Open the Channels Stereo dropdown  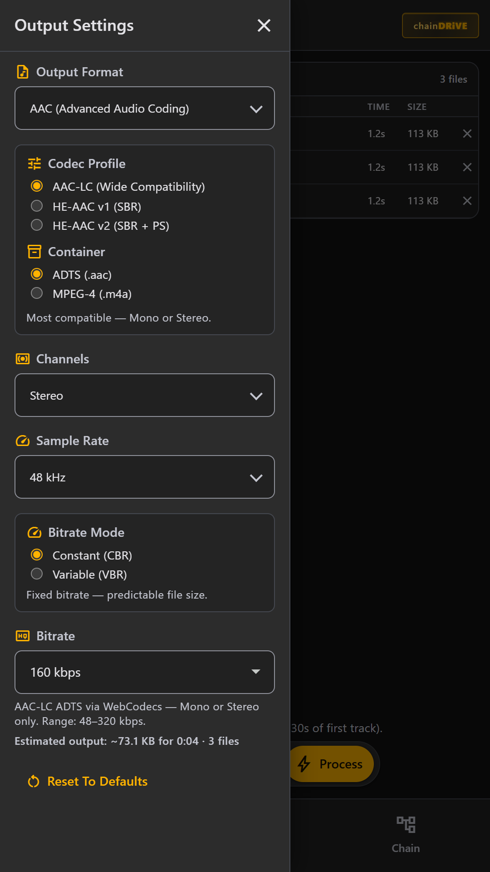pyautogui.click(x=145, y=395)
